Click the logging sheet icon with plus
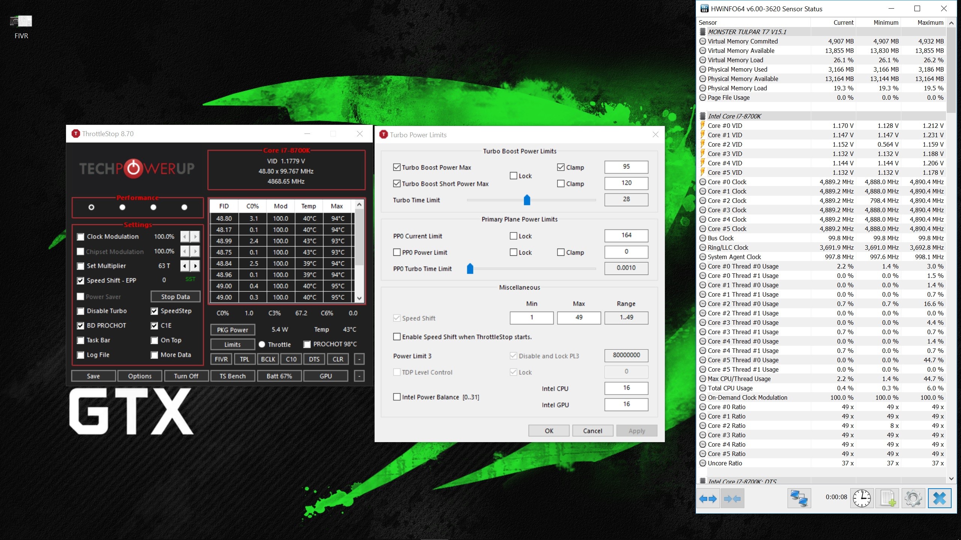The image size is (961, 540). point(888,498)
